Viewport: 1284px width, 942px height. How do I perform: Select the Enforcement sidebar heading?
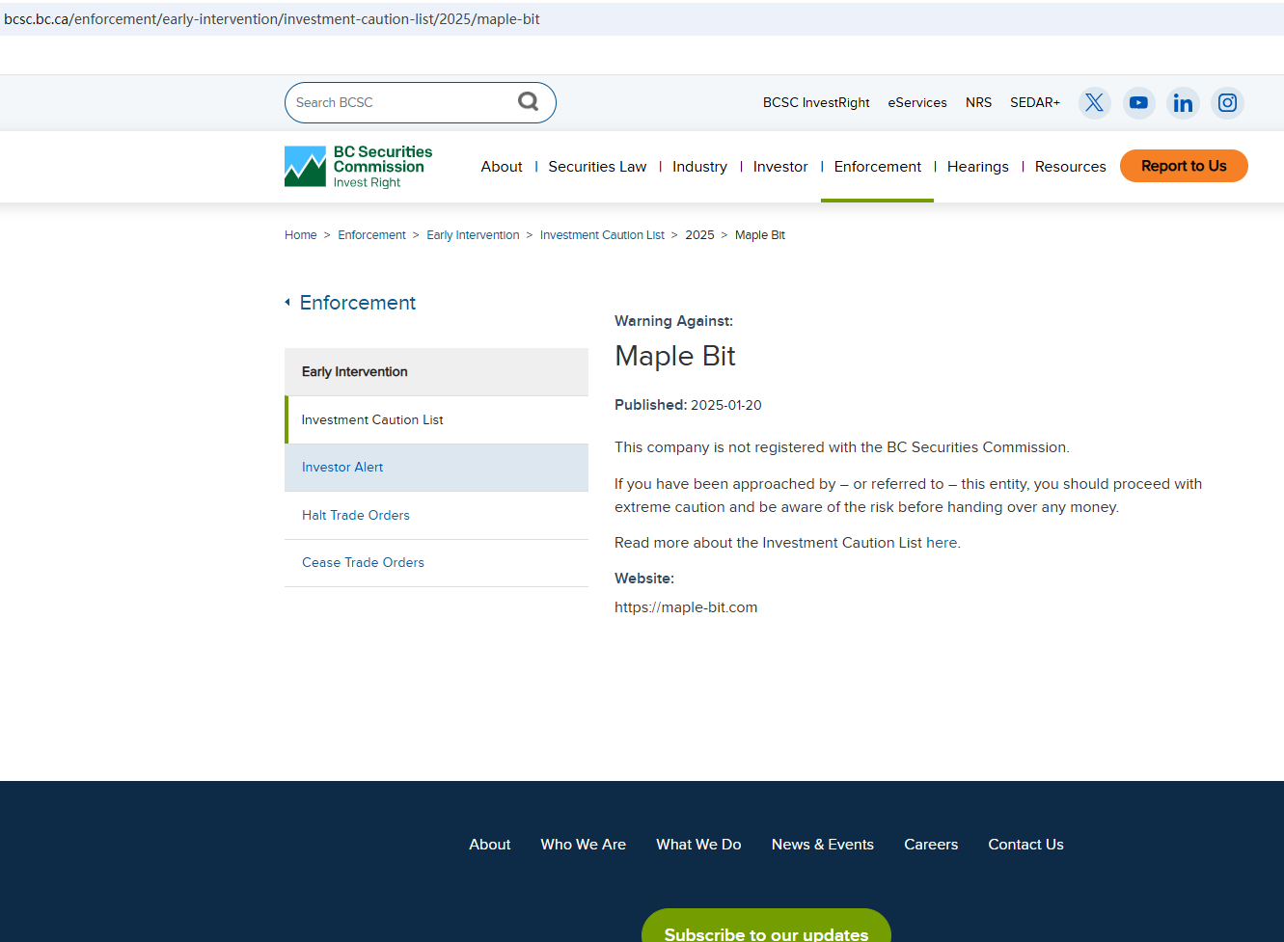pos(357,303)
